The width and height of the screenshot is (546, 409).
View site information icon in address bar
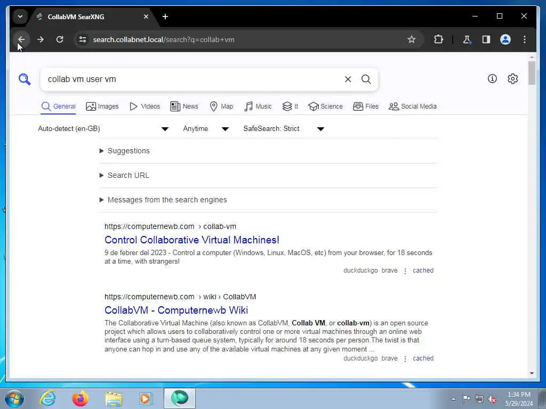(x=83, y=39)
